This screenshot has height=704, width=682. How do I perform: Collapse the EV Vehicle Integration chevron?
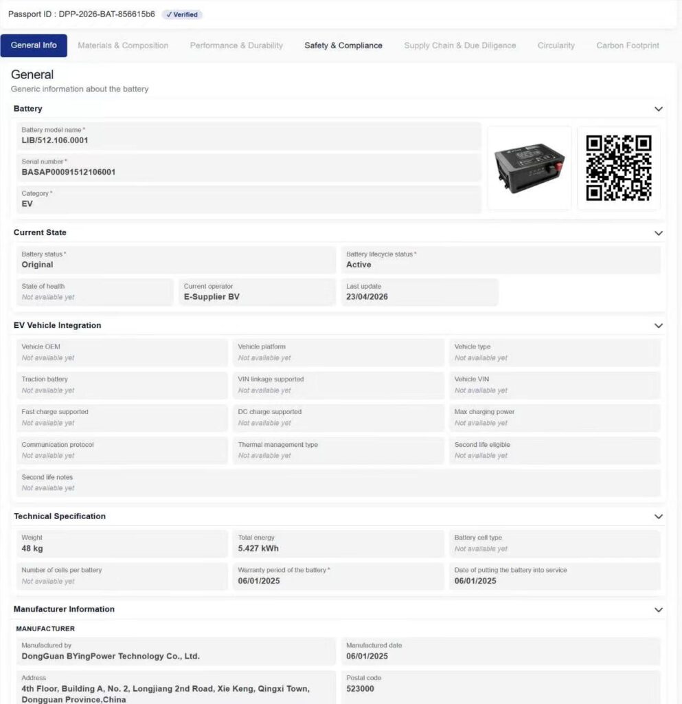click(x=658, y=325)
